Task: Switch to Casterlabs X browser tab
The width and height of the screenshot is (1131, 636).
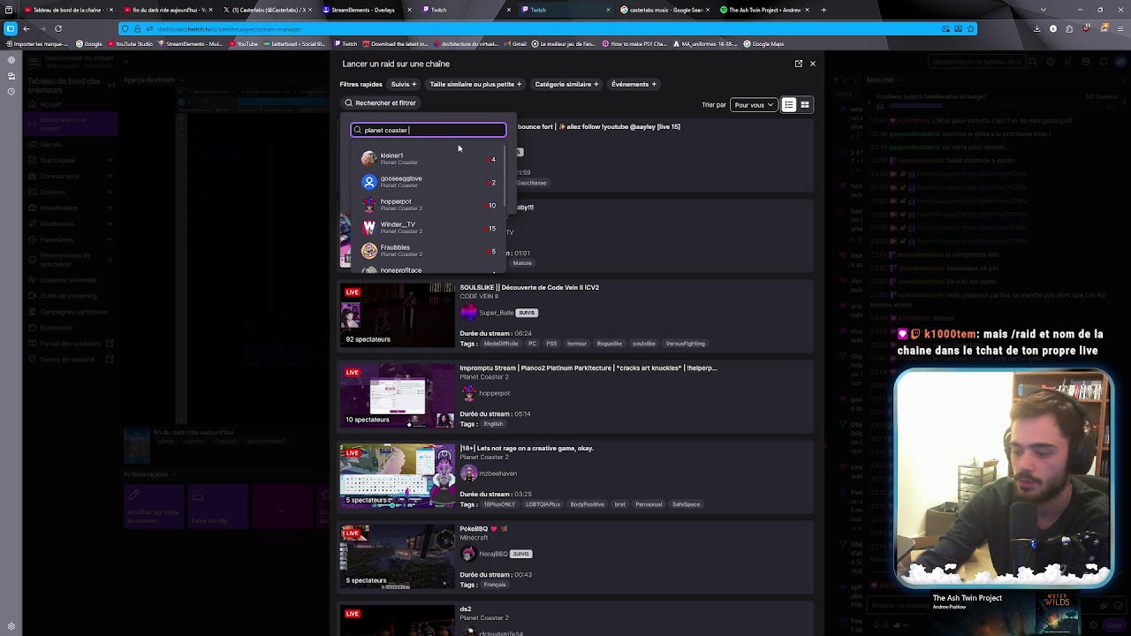Action: pyautogui.click(x=268, y=10)
